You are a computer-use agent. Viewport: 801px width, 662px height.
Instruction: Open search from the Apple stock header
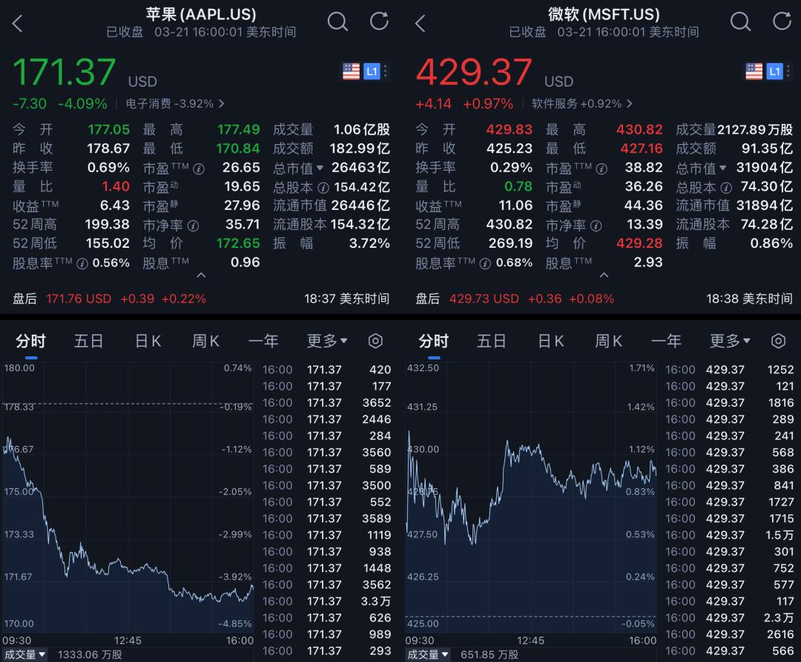[x=337, y=22]
